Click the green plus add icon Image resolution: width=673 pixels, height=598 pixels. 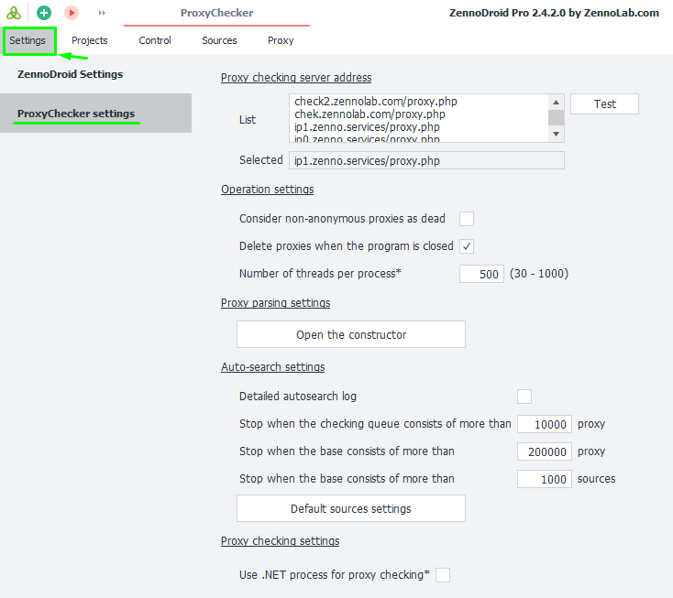point(44,13)
